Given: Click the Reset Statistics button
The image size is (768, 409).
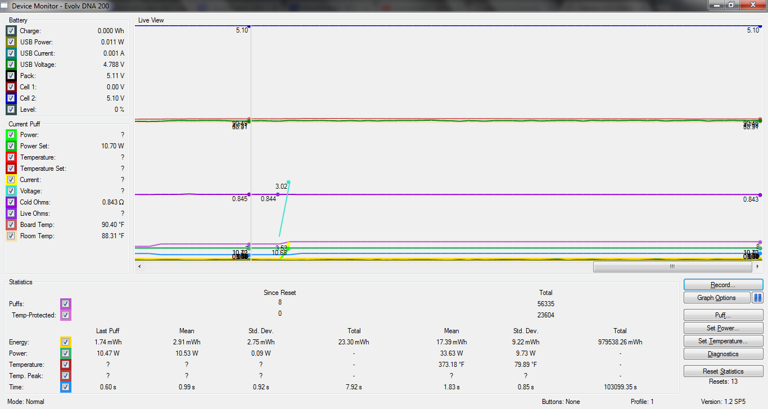Looking at the screenshot, I should [x=723, y=371].
